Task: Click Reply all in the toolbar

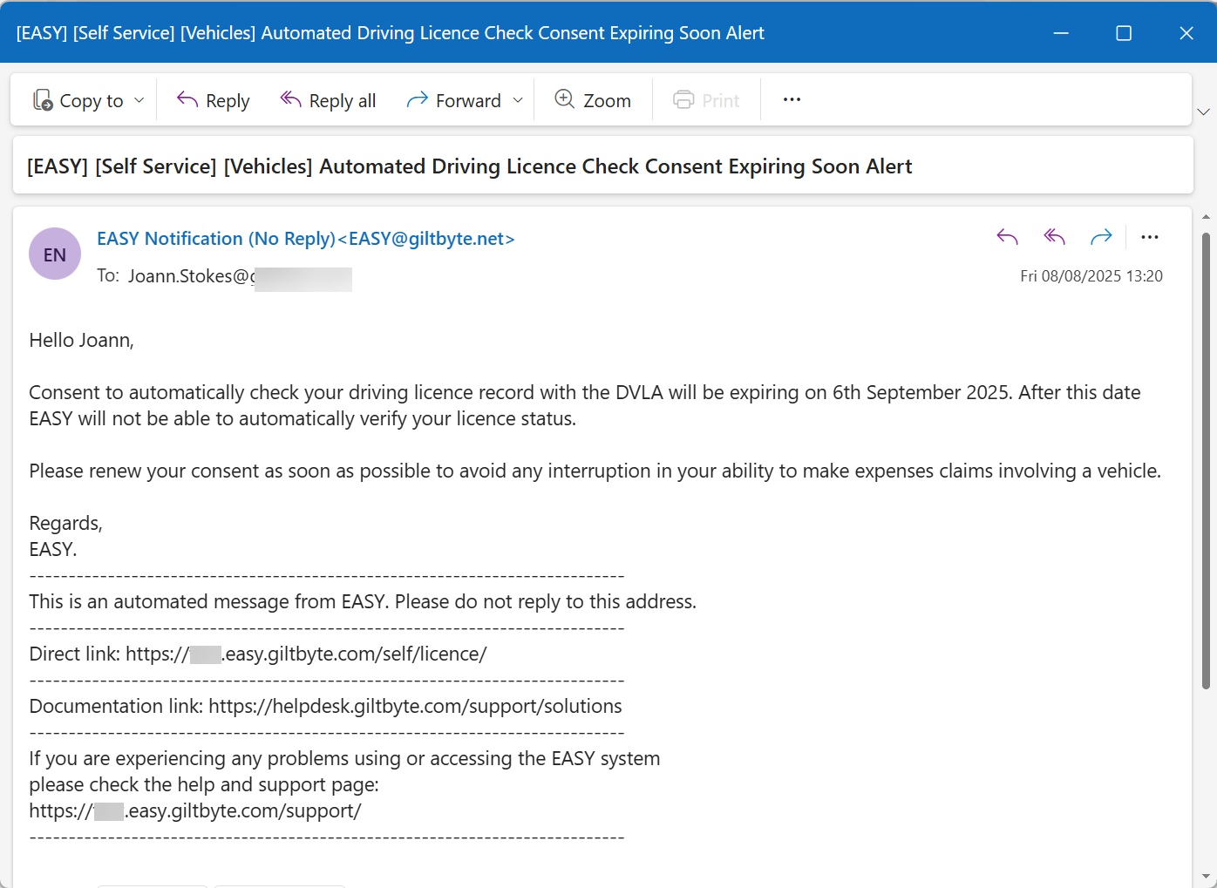Action: click(328, 100)
